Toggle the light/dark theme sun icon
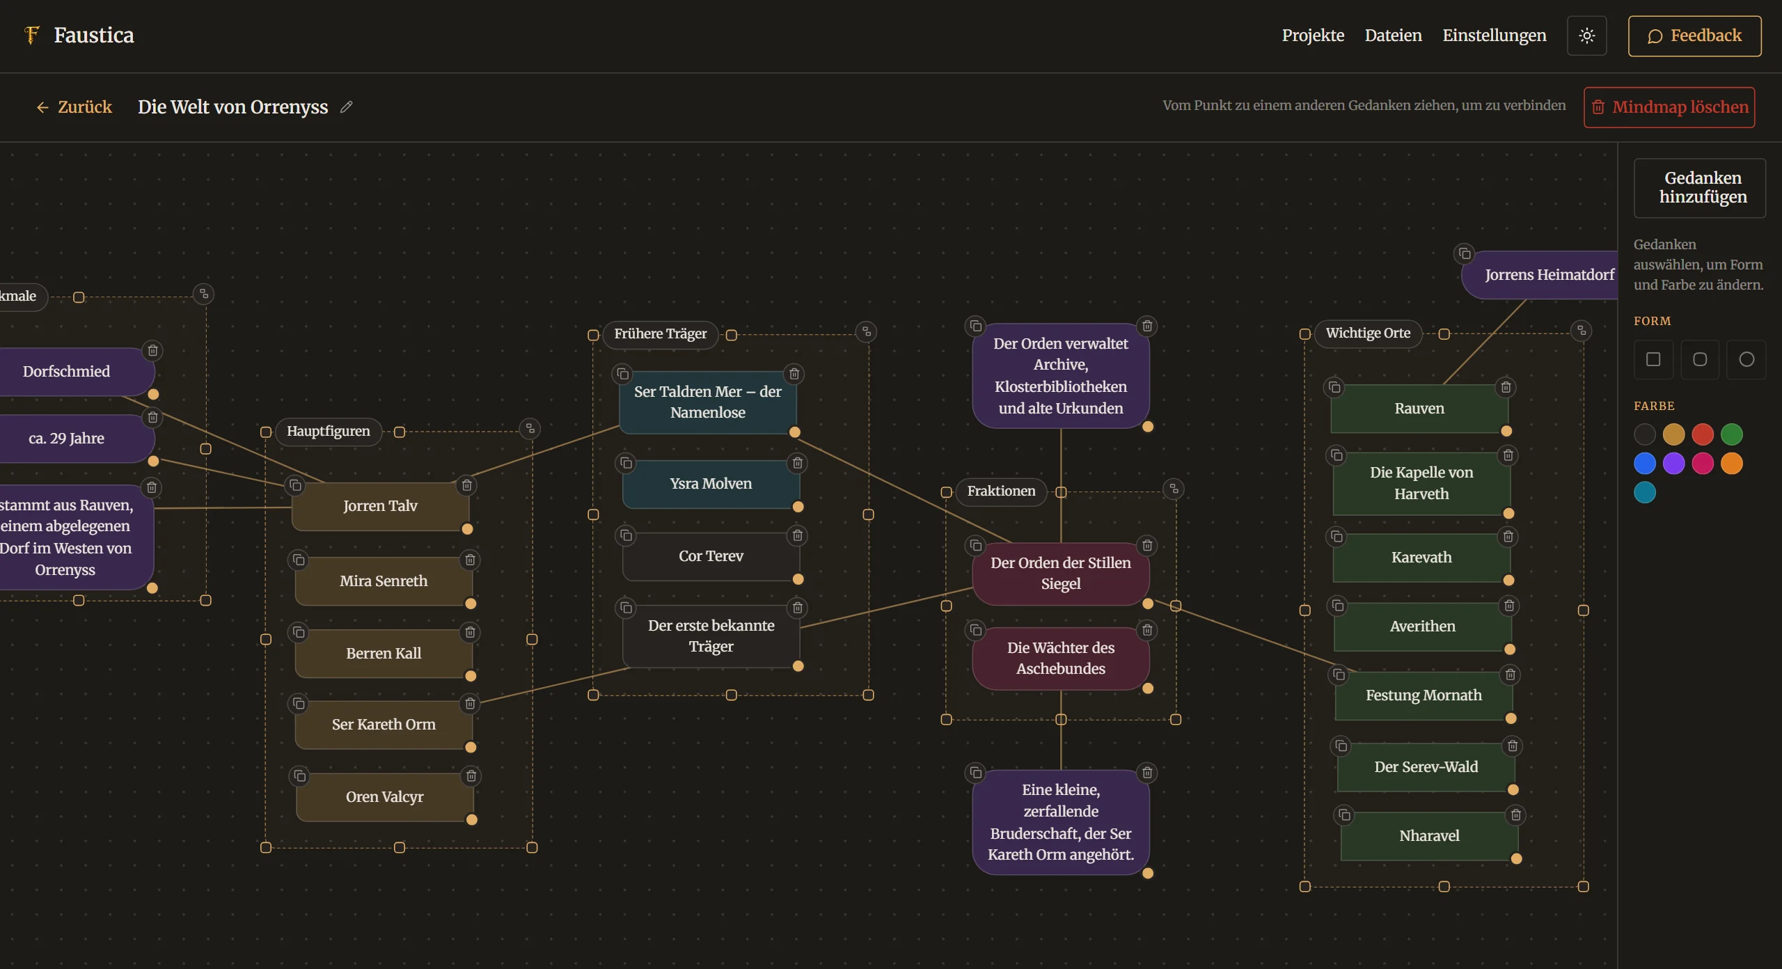Screen dimensions: 1782x969 pyautogui.click(x=1586, y=36)
